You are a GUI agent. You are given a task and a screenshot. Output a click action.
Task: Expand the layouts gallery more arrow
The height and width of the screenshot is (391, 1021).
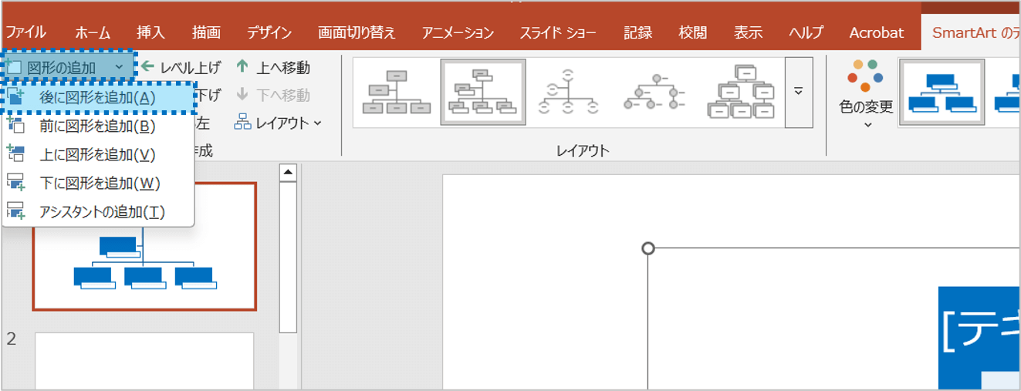[799, 93]
